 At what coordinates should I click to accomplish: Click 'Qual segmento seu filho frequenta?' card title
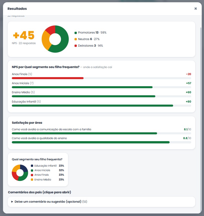click(x=37, y=159)
